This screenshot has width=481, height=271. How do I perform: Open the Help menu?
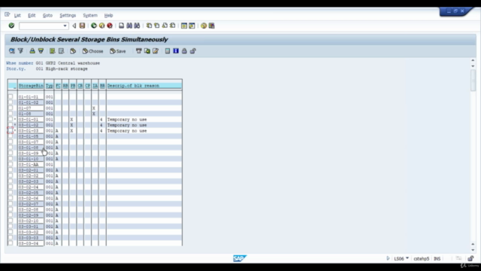[108, 15]
